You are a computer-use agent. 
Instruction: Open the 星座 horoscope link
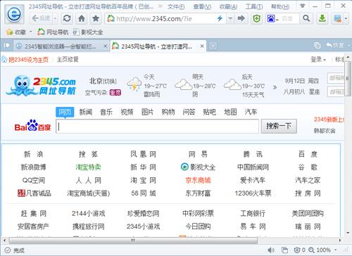[314, 91]
